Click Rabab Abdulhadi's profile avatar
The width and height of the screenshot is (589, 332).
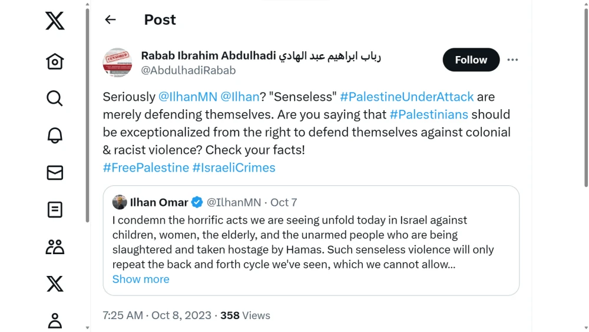click(117, 63)
